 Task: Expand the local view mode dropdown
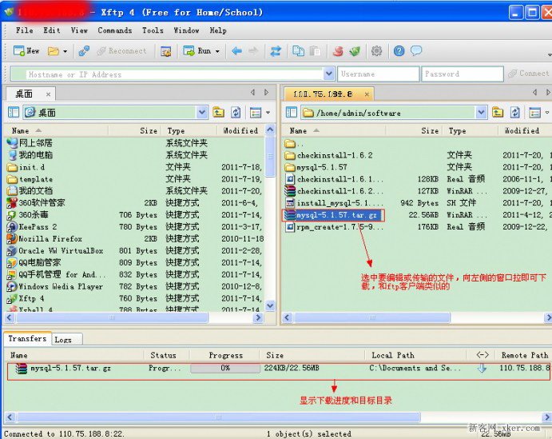point(268,113)
